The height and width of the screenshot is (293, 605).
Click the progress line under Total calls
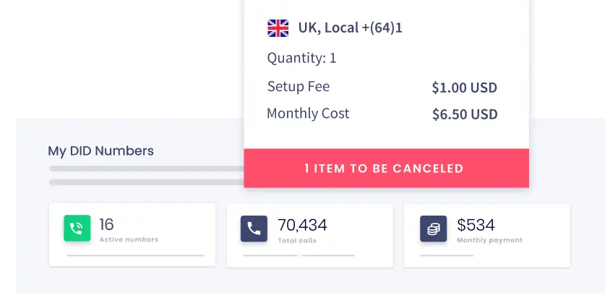[299, 255]
